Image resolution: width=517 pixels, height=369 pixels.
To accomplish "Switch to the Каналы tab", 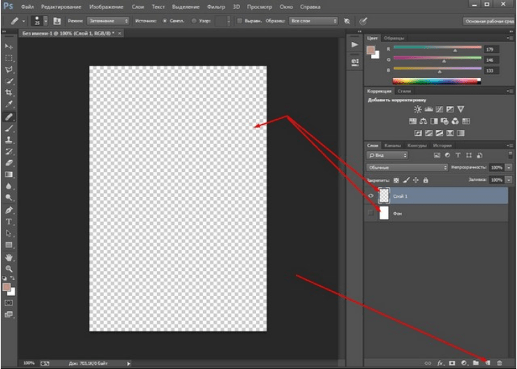I will tap(394, 146).
